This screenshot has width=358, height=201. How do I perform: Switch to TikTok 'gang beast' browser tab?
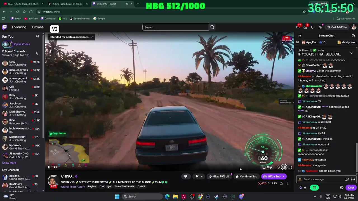point(68,4)
